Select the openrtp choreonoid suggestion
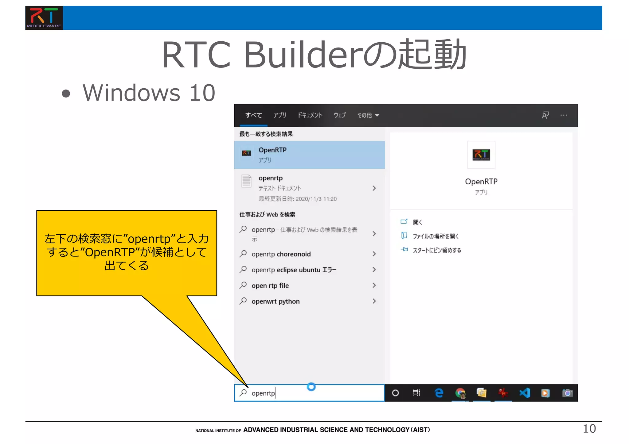This screenshot has width=629, height=444. point(309,254)
